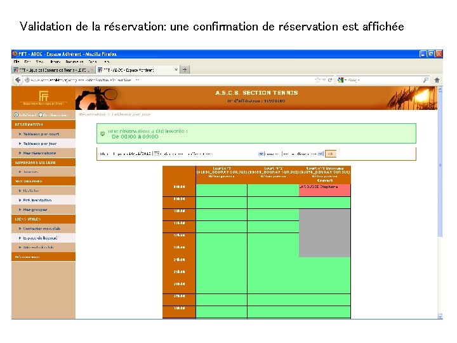This screenshot has width=457, height=343.
Task: Focus the Google search box
Action: click(x=385, y=80)
